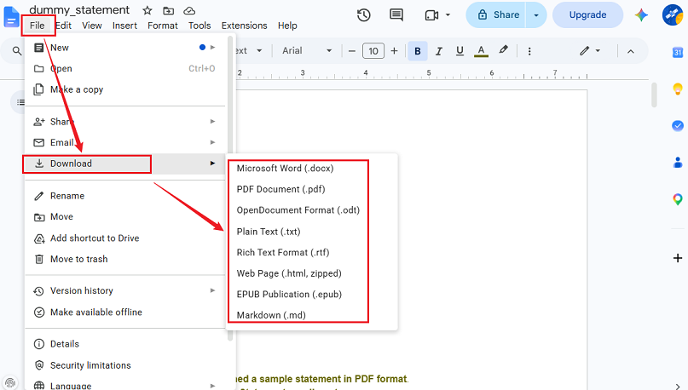This screenshot has width=688, height=390.
Task: Expand the video call dropdown arrow
Action: click(448, 14)
